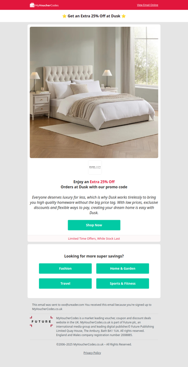
Task: Open the Privacy Policy link
Action: coord(92,353)
